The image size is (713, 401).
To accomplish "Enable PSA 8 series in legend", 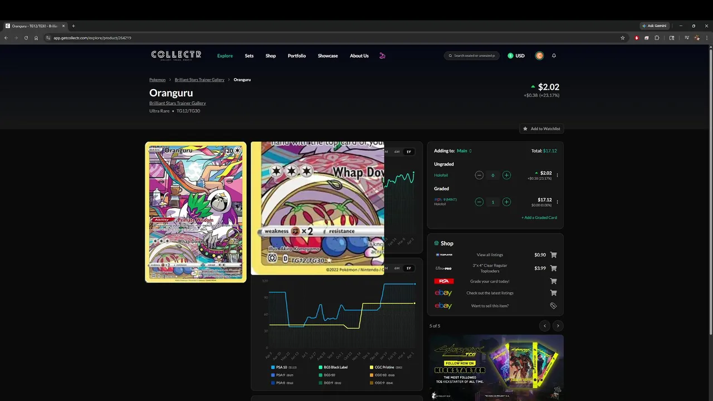I will click(282, 383).
